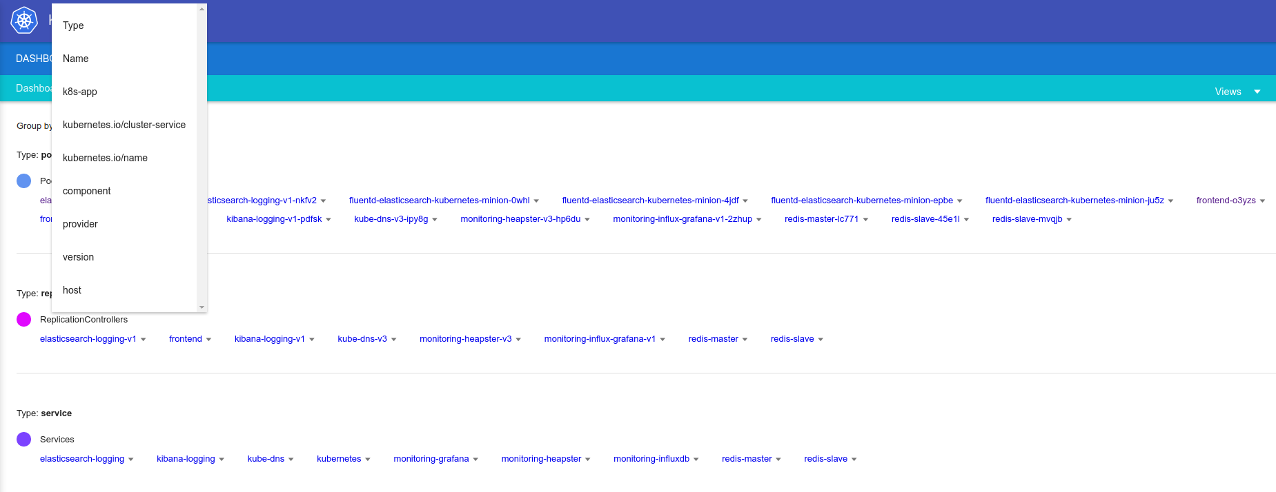Image resolution: width=1276 pixels, height=492 pixels.
Task: Open the kibana-logging-v1-pdfsk pod link
Action: [x=274, y=219]
